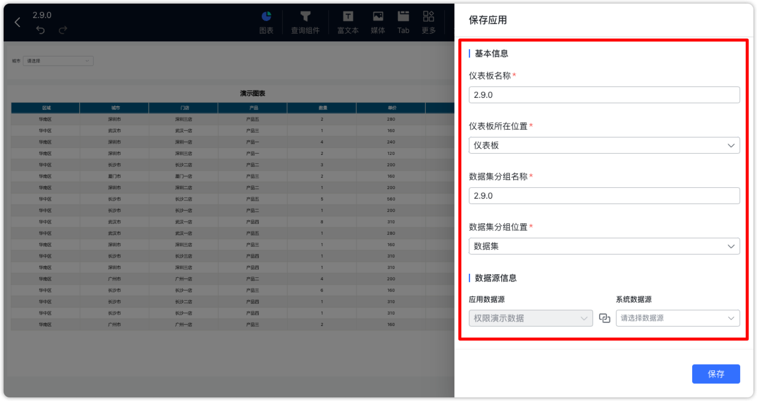The image size is (757, 401).
Task: Select the 区域 column header
Action: pyautogui.click(x=44, y=107)
